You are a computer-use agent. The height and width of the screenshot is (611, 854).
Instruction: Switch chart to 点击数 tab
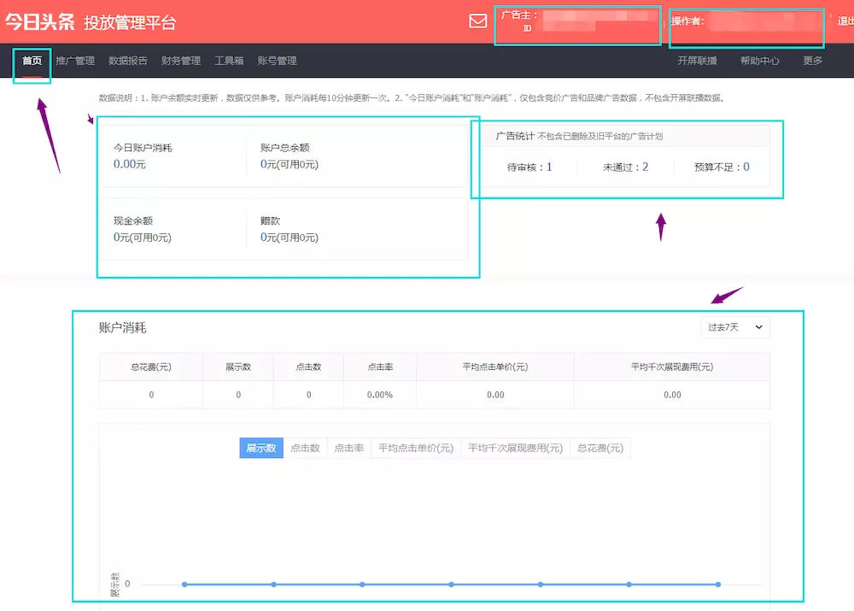click(305, 448)
